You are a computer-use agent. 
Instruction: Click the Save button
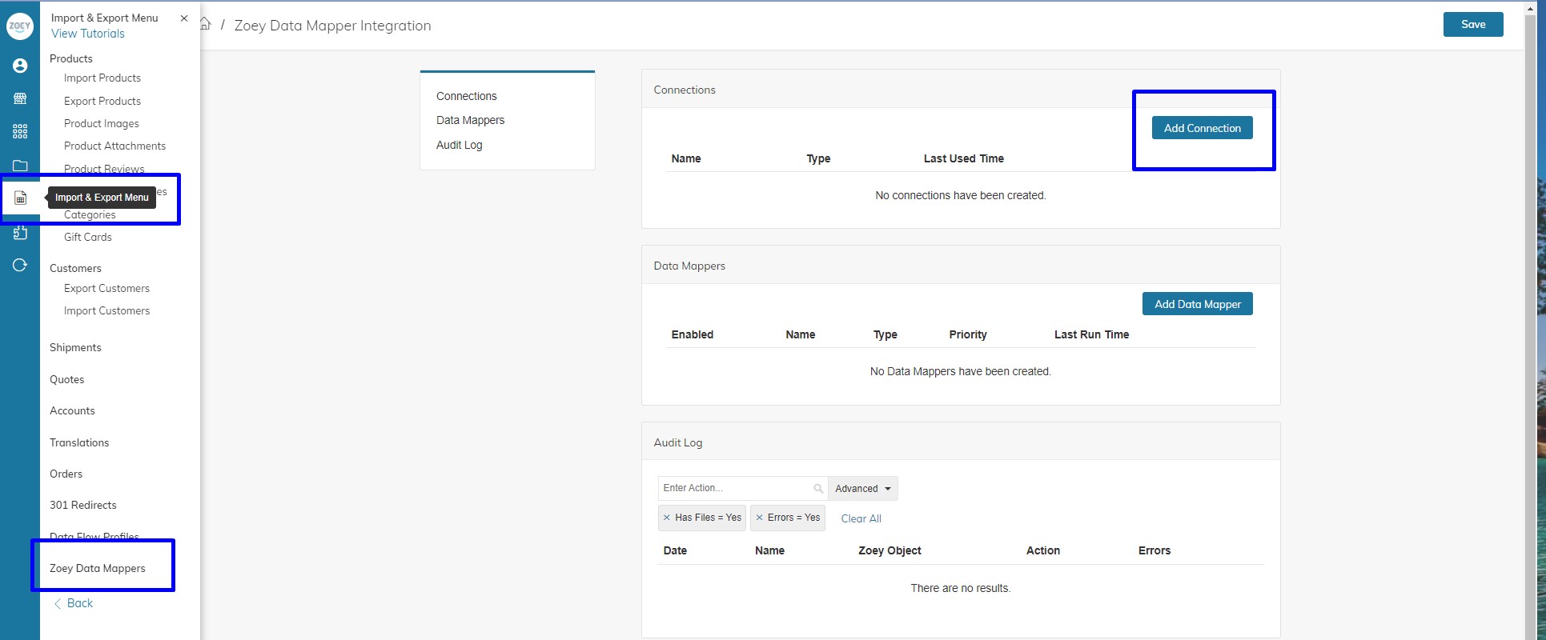pyautogui.click(x=1473, y=24)
